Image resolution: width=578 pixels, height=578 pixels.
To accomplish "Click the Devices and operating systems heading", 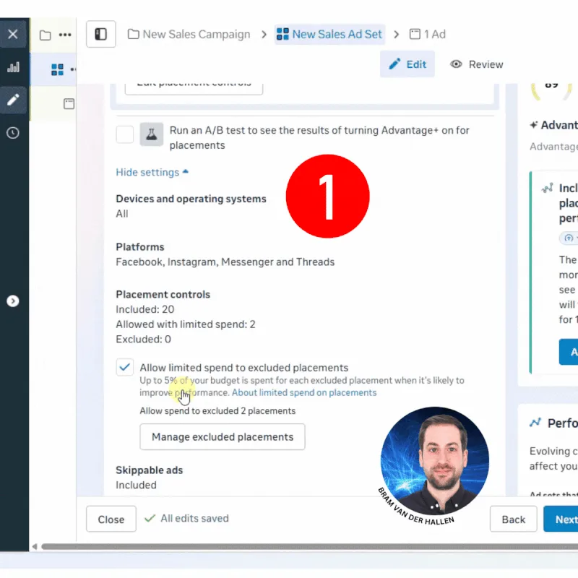I will (x=191, y=199).
